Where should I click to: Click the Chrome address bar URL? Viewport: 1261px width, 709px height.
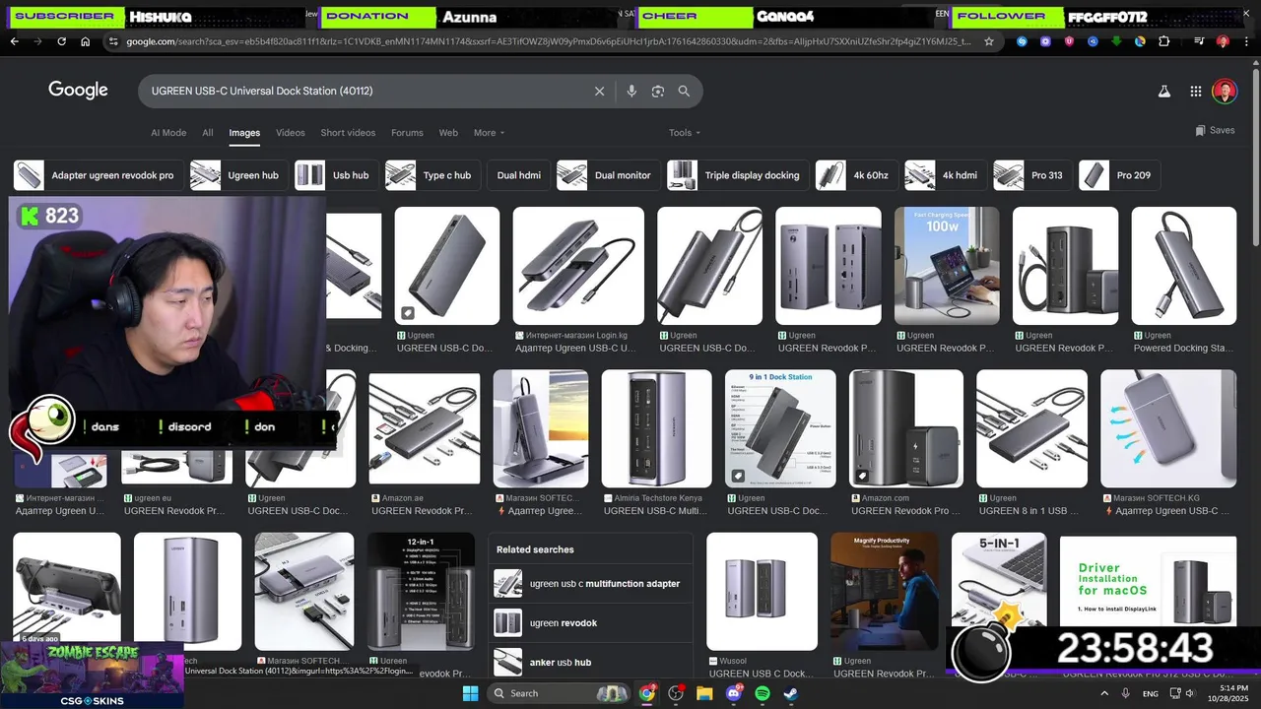pyautogui.click(x=548, y=41)
